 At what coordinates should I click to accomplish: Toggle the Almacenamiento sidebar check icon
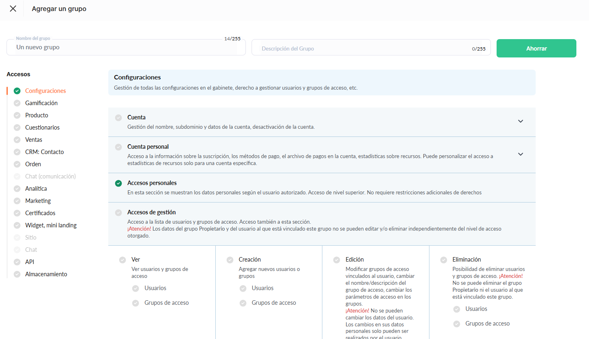click(17, 274)
